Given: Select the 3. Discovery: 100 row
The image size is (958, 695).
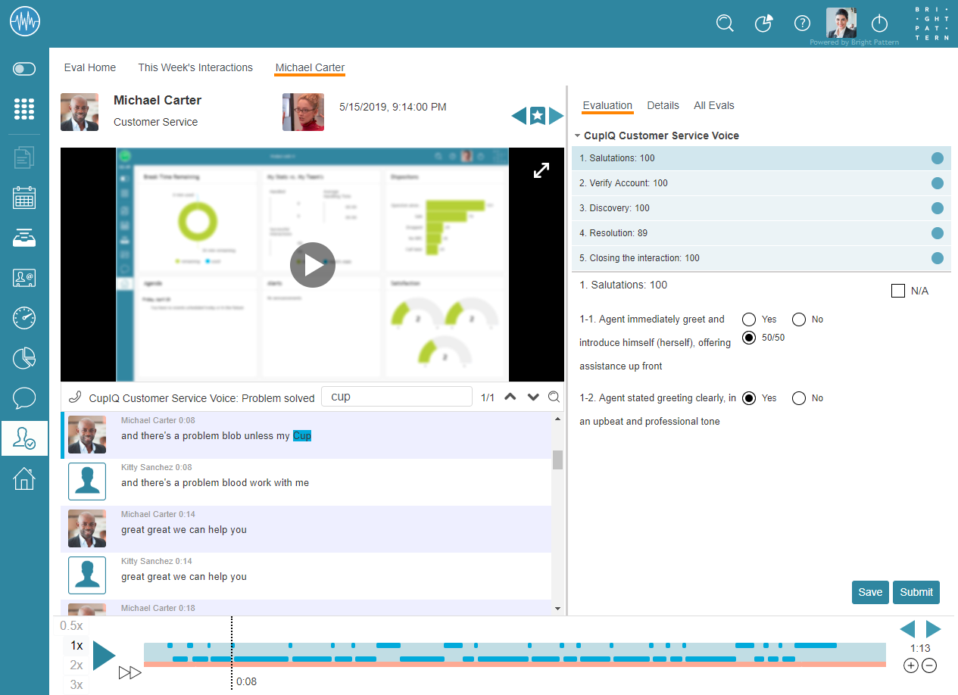Looking at the screenshot, I should [761, 208].
